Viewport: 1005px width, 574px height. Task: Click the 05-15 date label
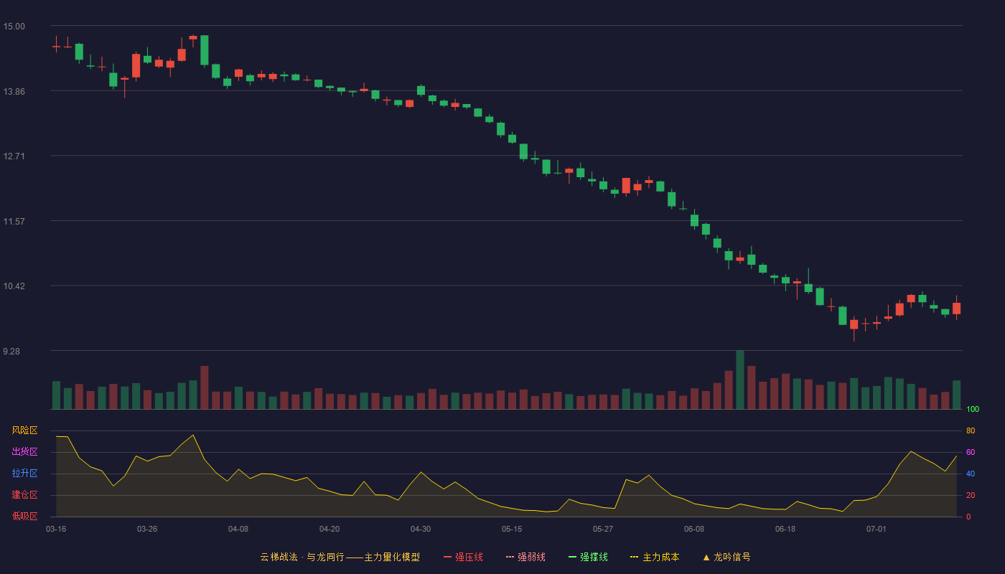coord(512,529)
